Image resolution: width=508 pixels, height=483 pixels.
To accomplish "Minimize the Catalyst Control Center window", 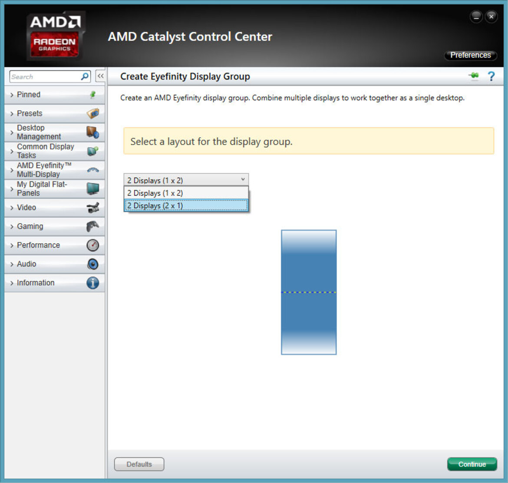I will pyautogui.click(x=476, y=17).
